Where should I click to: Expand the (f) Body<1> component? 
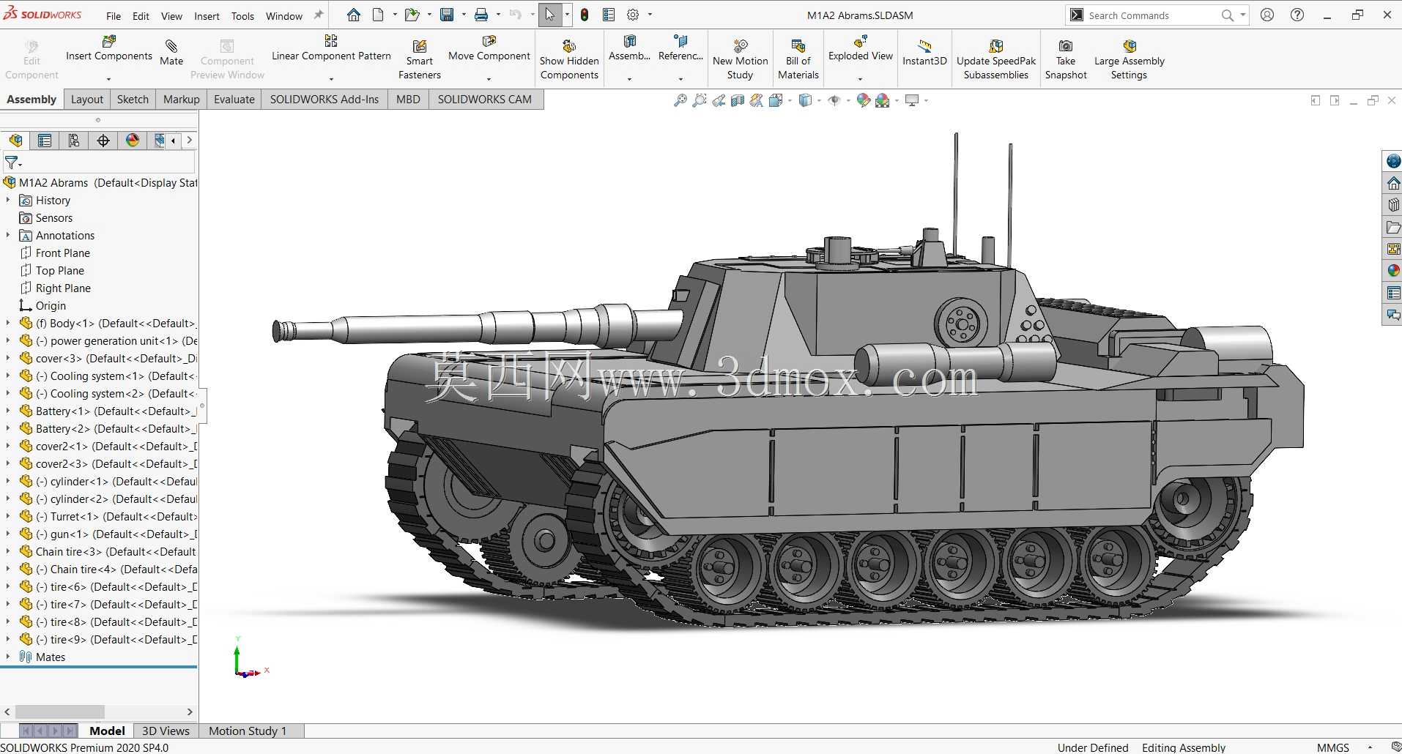tap(8, 323)
